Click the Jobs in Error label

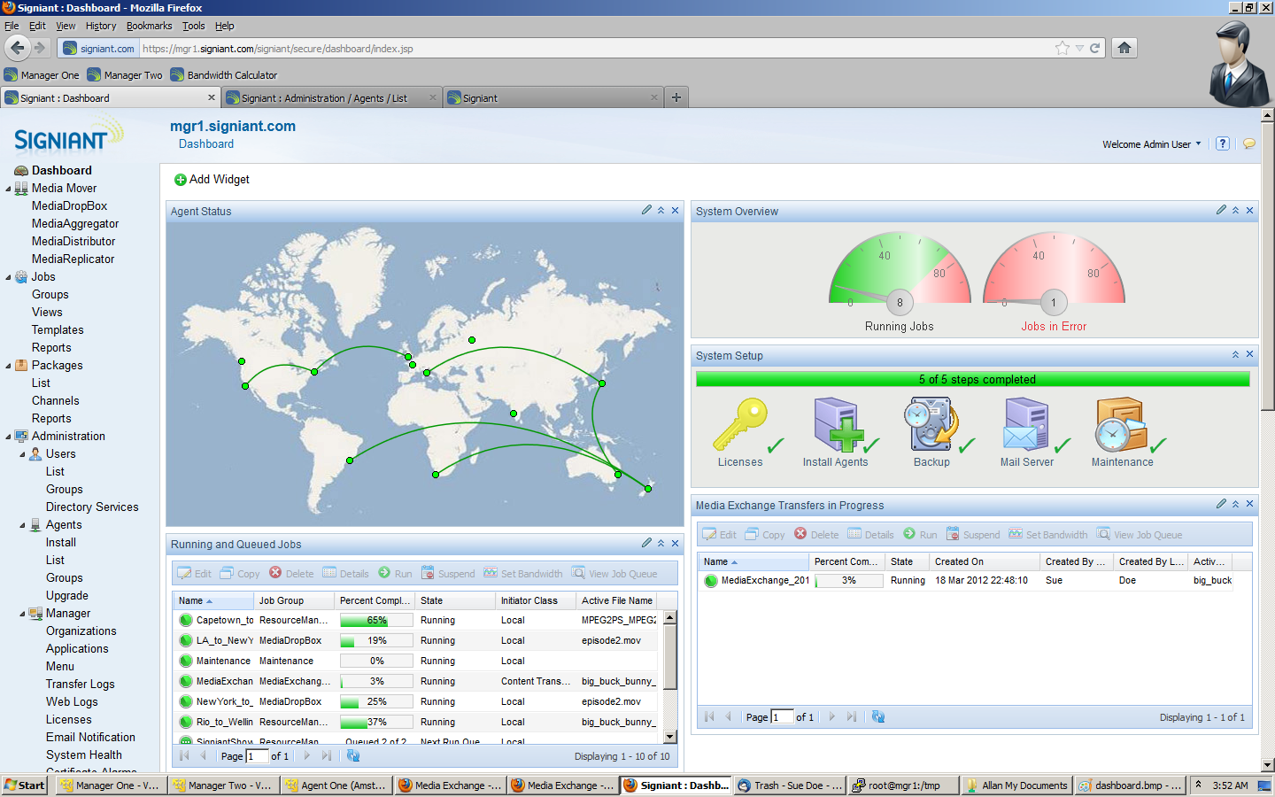(x=1054, y=326)
